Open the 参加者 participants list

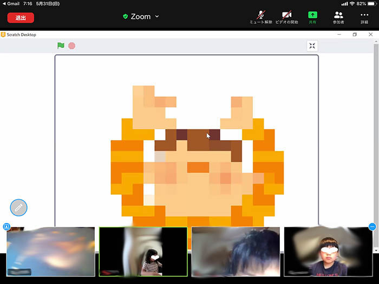338,17
